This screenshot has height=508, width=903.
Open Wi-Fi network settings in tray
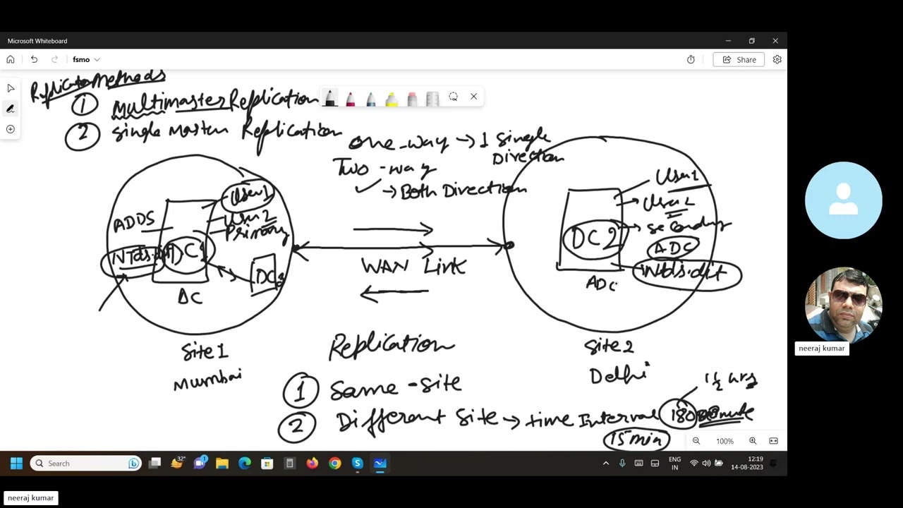tap(694, 464)
